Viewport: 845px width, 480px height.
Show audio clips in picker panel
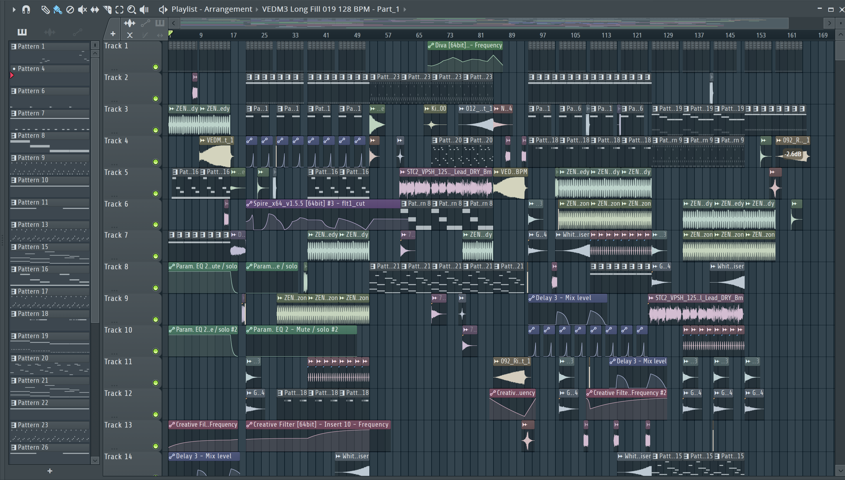coord(50,32)
